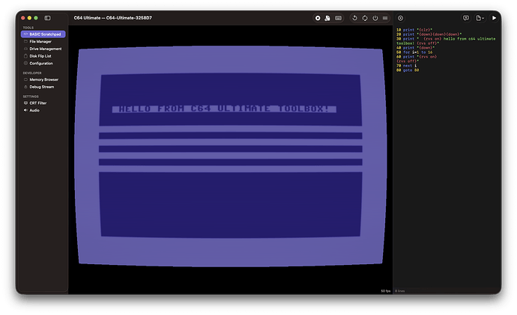Click the Disk Flip List icon
This screenshot has height=315, width=517.
pyautogui.click(x=25, y=56)
